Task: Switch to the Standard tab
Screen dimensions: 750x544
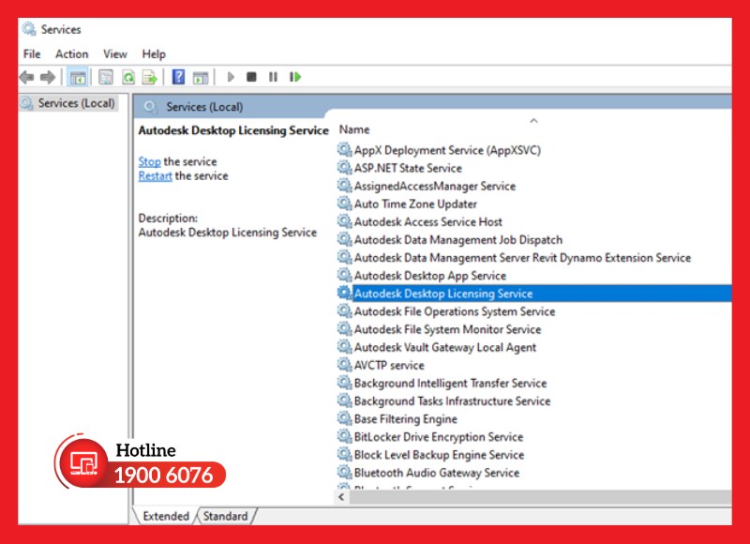Action: pyautogui.click(x=225, y=516)
